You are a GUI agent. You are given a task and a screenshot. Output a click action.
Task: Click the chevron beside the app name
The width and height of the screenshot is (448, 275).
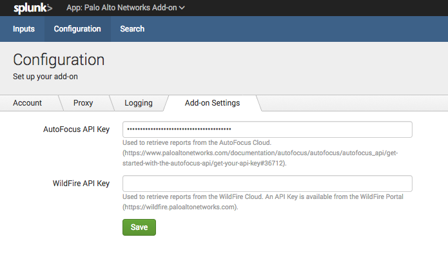click(182, 8)
